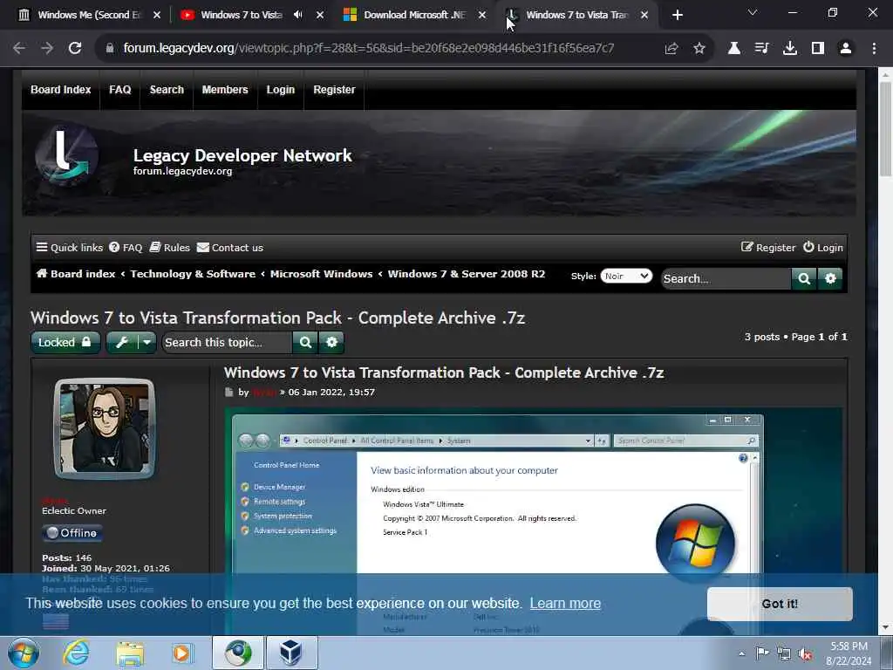
Task: Toggle the browser side panel icon
Action: click(818, 49)
